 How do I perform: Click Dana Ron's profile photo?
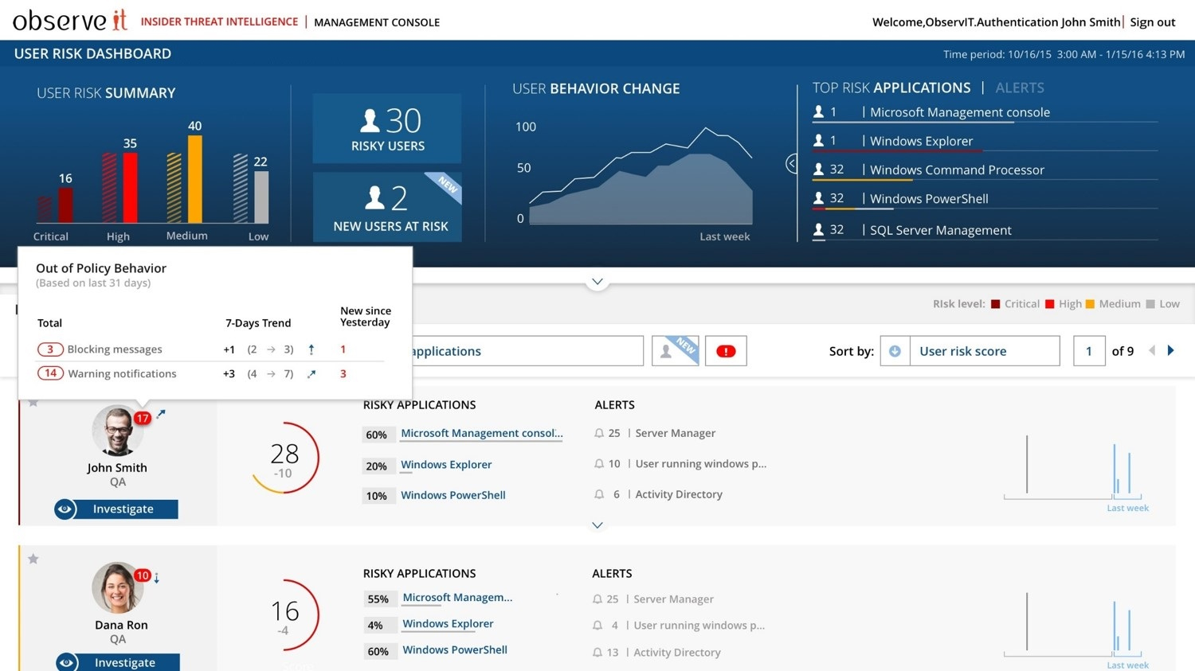tap(118, 587)
